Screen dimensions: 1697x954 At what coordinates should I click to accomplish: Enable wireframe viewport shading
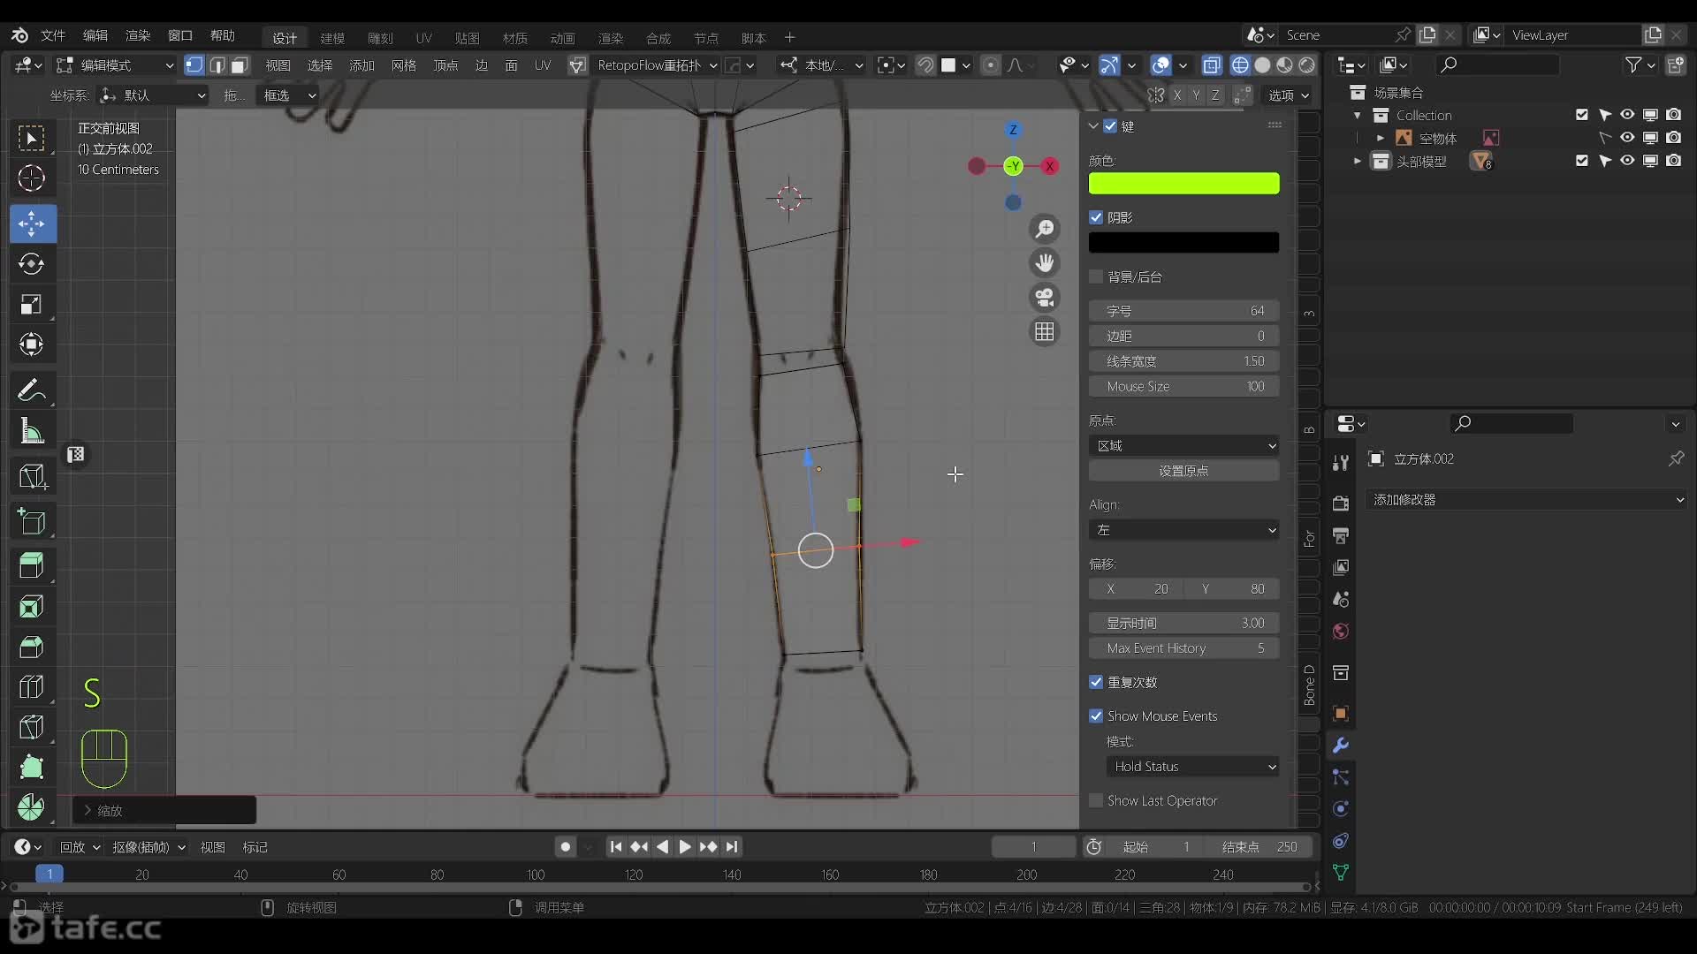[x=1240, y=65]
